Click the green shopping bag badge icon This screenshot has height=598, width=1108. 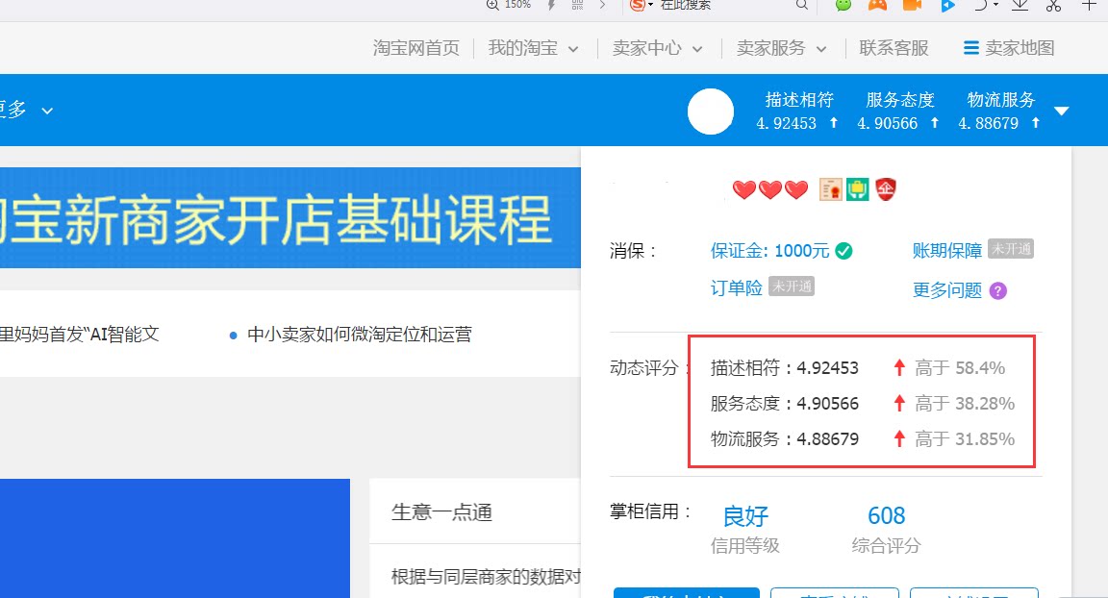coord(857,189)
